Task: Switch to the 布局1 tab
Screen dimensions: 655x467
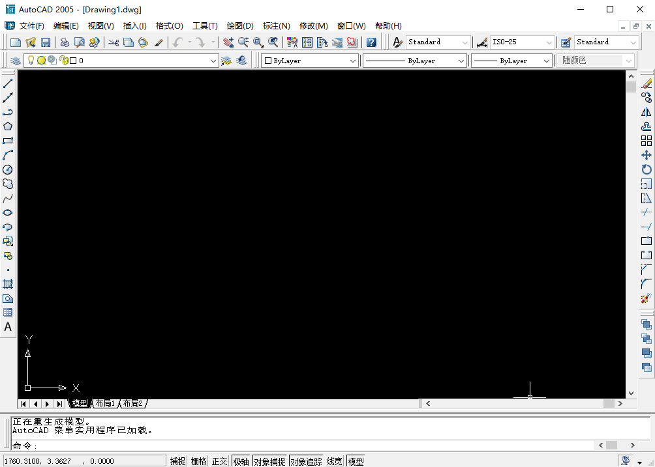Action: [104, 403]
